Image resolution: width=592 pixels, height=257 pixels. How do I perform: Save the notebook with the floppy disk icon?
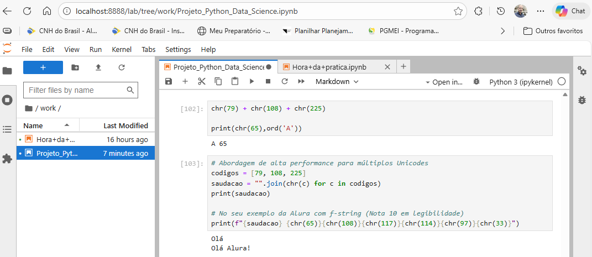click(169, 81)
